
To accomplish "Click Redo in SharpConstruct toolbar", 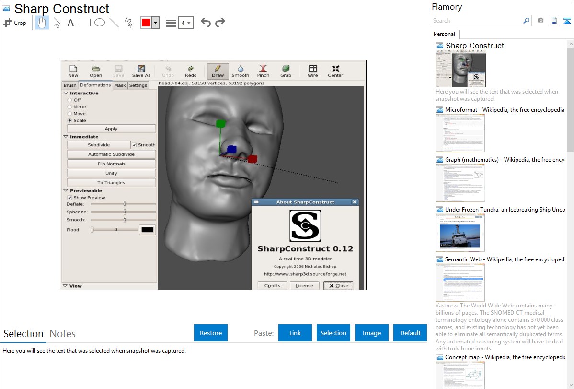I will (191, 71).
